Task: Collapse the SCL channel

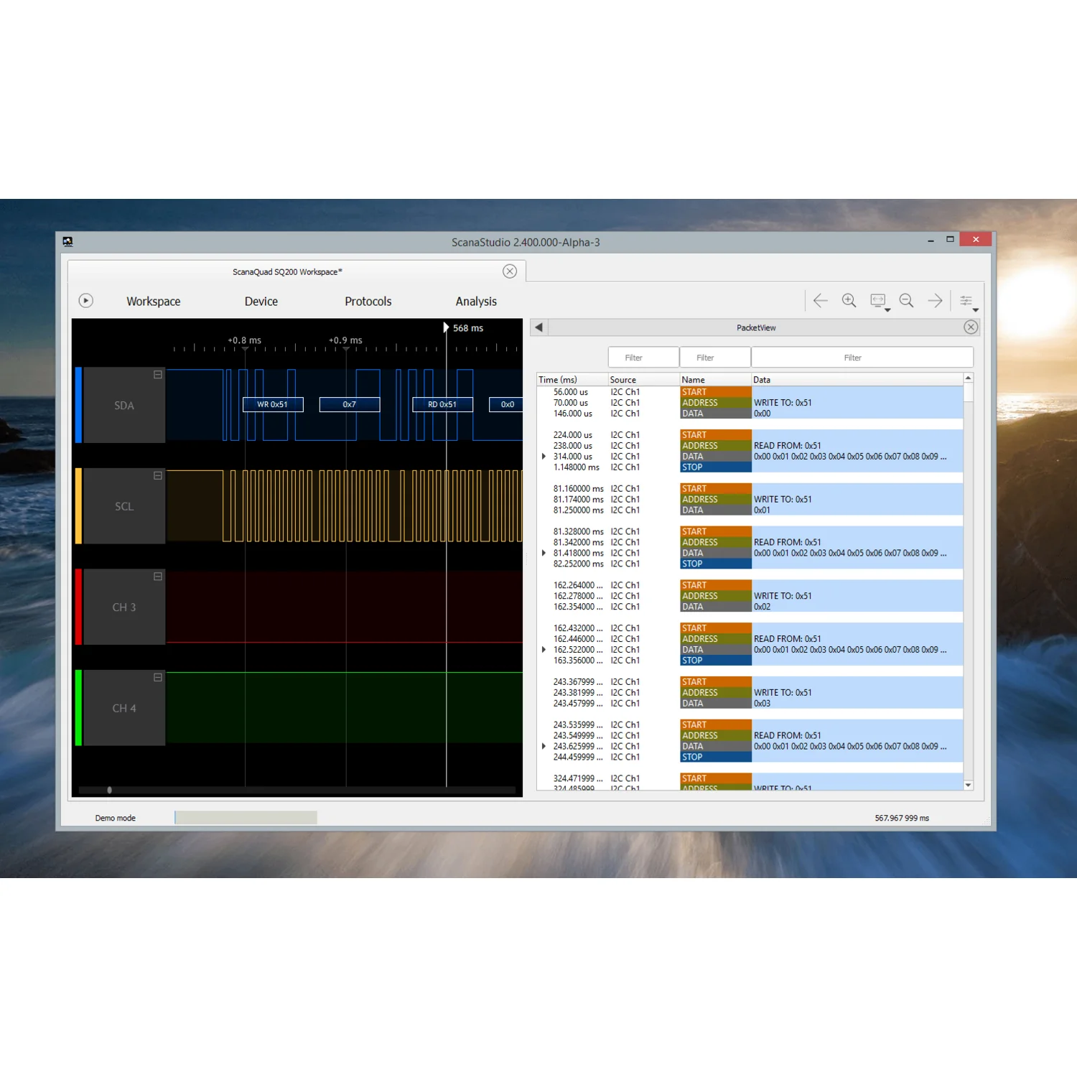Action: click(x=158, y=475)
